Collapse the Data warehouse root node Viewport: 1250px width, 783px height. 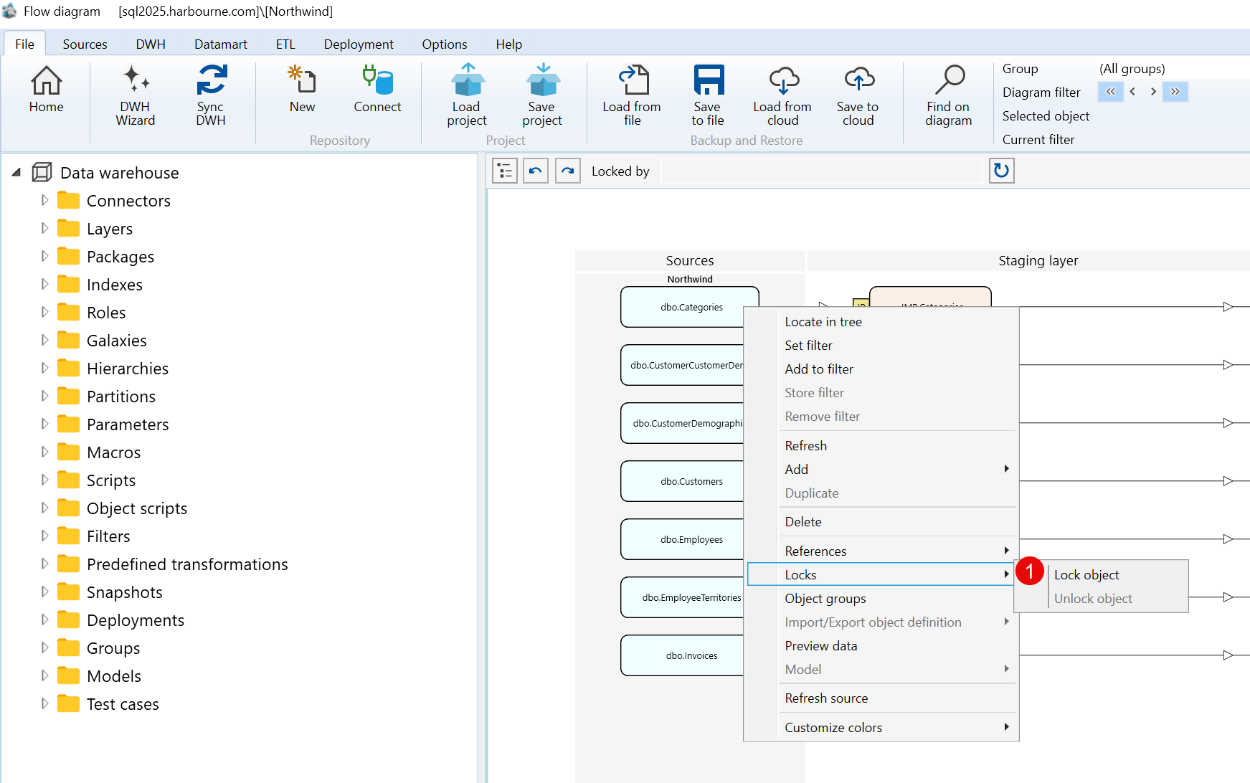(x=16, y=172)
